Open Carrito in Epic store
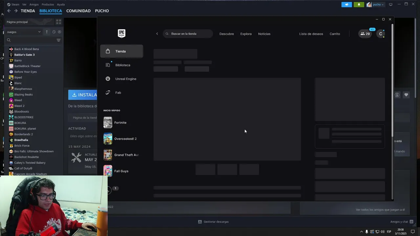This screenshot has height=236, width=420. click(x=335, y=34)
